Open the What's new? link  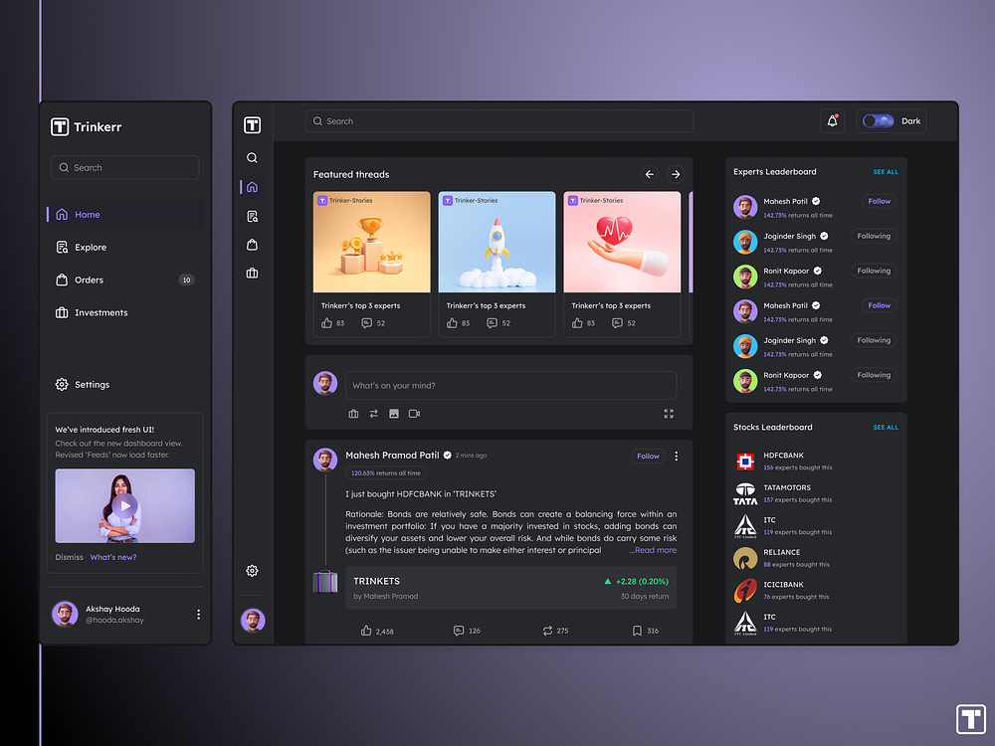click(x=113, y=557)
